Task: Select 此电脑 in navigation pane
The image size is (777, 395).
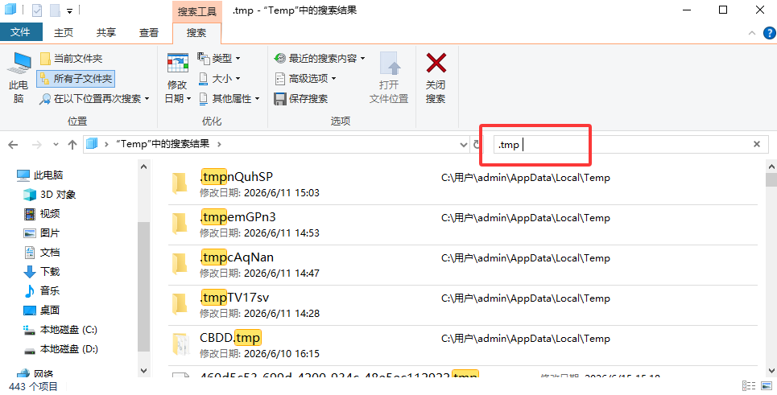Action: pyautogui.click(x=39, y=175)
